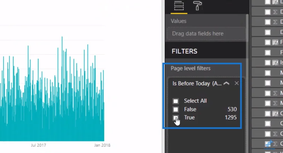Check the True filter value

175,118
